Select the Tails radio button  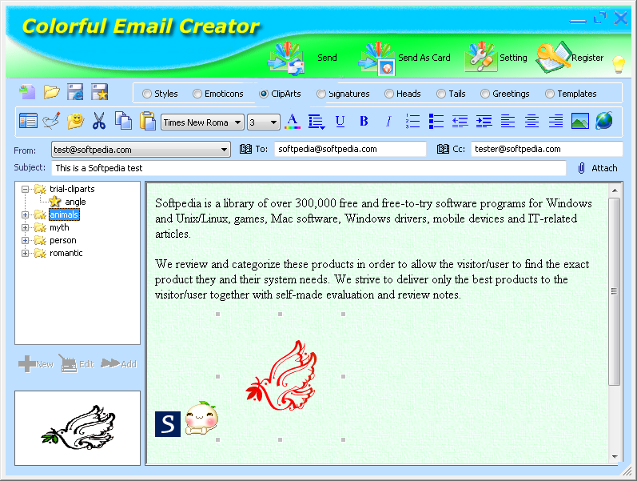(x=440, y=94)
